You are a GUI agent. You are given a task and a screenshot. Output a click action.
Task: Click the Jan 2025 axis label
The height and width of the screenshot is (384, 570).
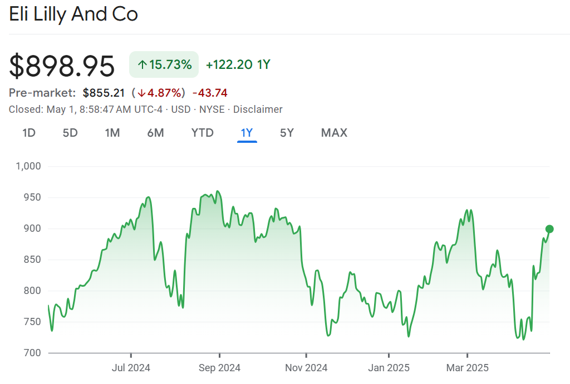[x=389, y=368]
